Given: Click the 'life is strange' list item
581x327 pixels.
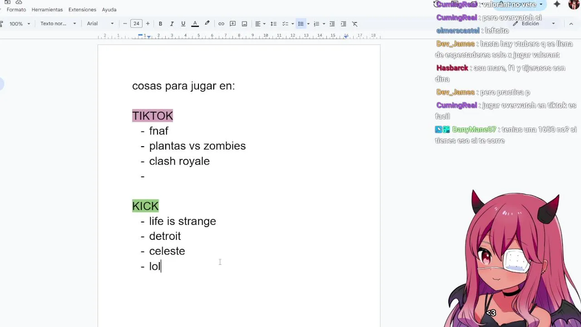Looking at the screenshot, I should point(182,221).
